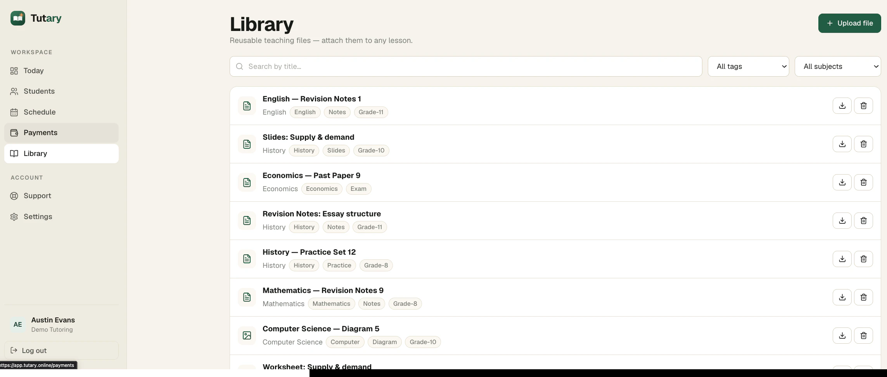Click Grade-8 tag on History Practice Set 12
The image size is (887, 377).
coord(376,266)
